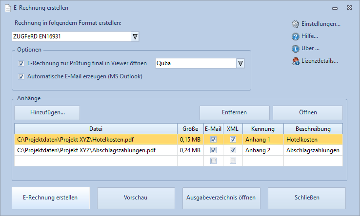Viewport: 360px width, 216px height.
Task: Click the Beschreibung column header
Action: (313, 129)
